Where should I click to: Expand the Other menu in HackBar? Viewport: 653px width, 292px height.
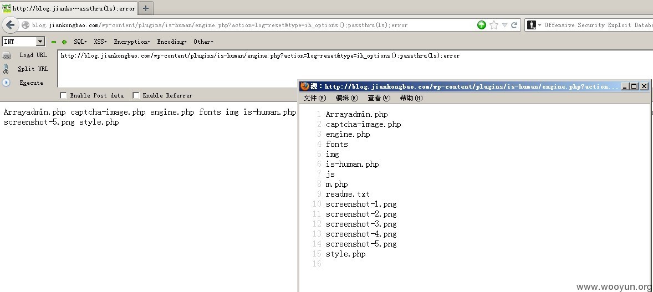click(203, 42)
